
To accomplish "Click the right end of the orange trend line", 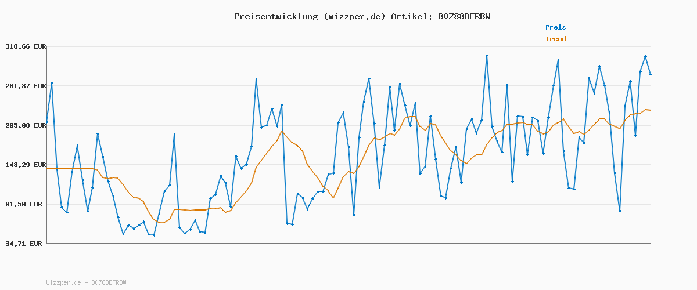I will [651, 110].
